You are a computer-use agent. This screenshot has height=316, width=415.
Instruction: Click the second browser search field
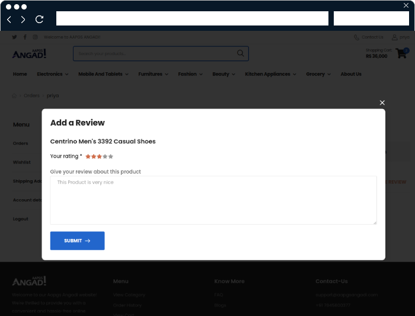(x=371, y=18)
